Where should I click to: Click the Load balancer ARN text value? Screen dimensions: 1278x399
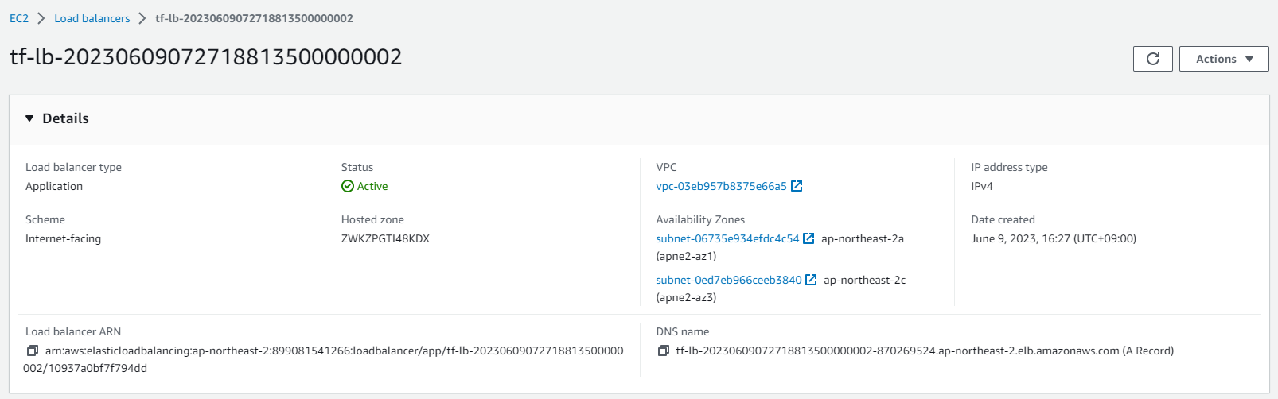tap(324, 359)
